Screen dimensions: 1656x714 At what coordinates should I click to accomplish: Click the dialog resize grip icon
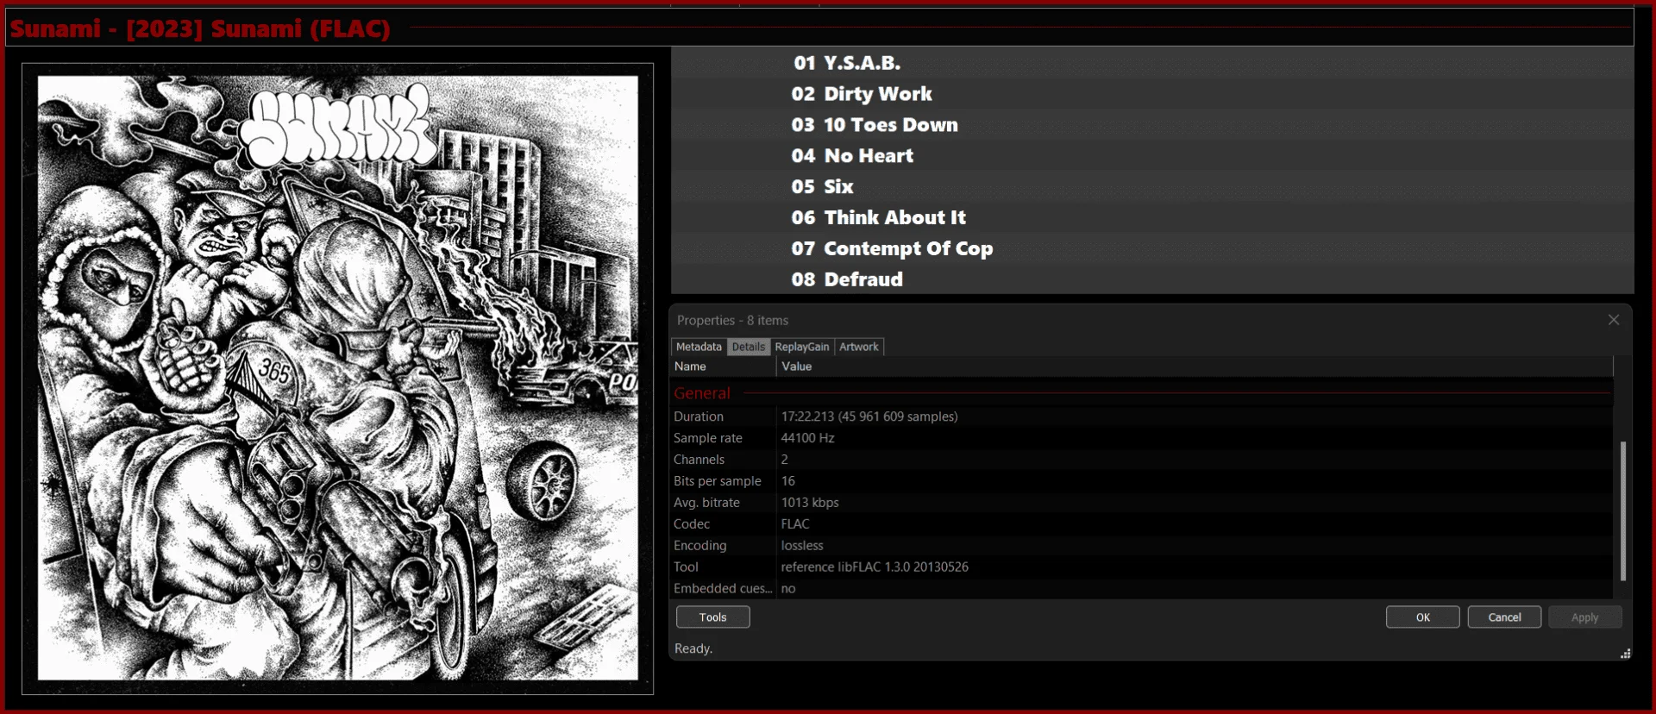click(x=1625, y=654)
